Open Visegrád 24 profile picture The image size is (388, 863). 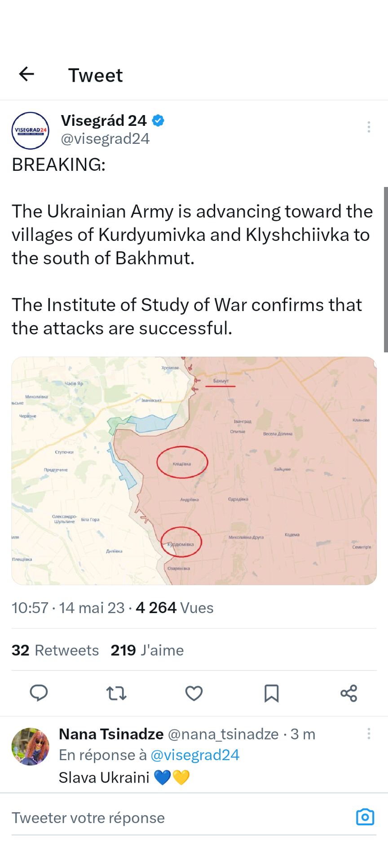pyautogui.click(x=30, y=130)
